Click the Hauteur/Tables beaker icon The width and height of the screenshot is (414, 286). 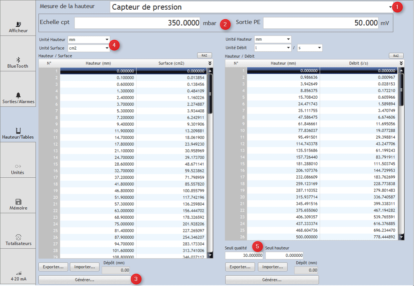pyautogui.click(x=18, y=130)
